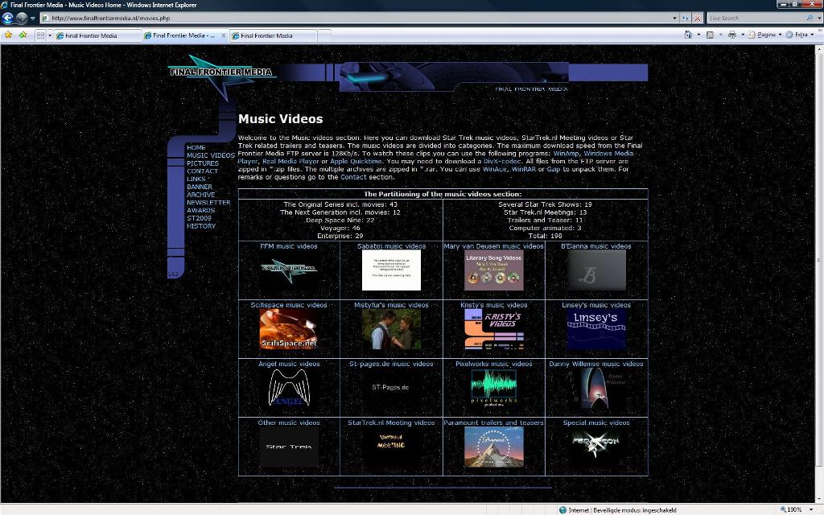
Task: Open HISTORY in the site navigation
Action: tap(201, 226)
